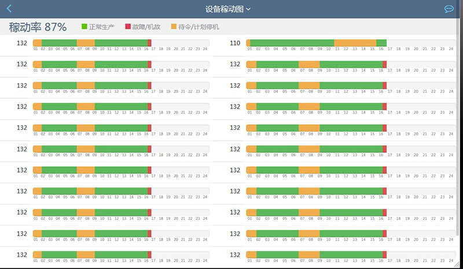Click long orange segment on device 110 bar

pyautogui.click(x=355, y=43)
